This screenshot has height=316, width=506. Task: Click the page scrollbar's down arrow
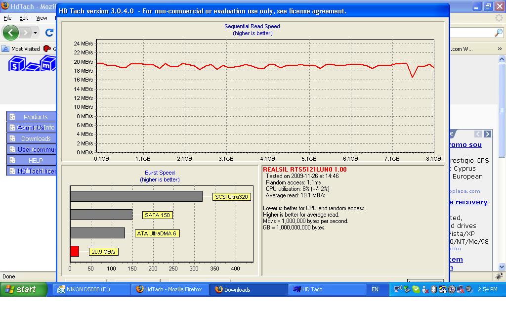[x=502, y=267]
